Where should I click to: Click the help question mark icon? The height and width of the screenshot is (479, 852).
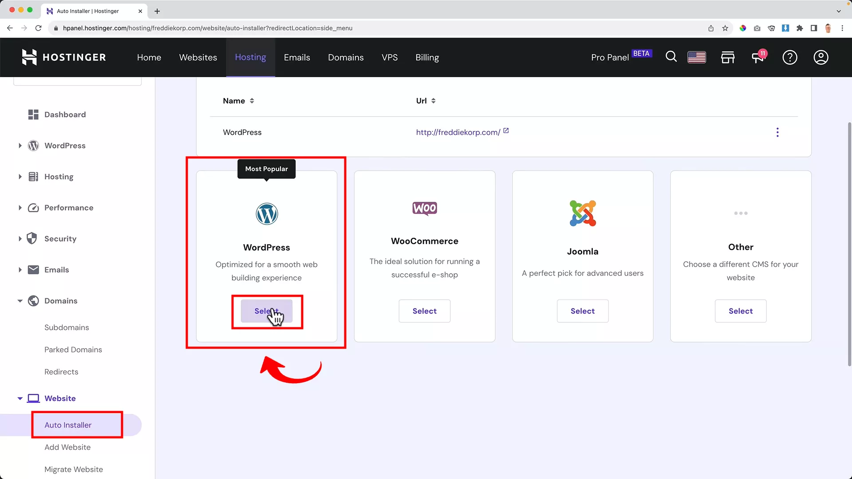(x=790, y=57)
